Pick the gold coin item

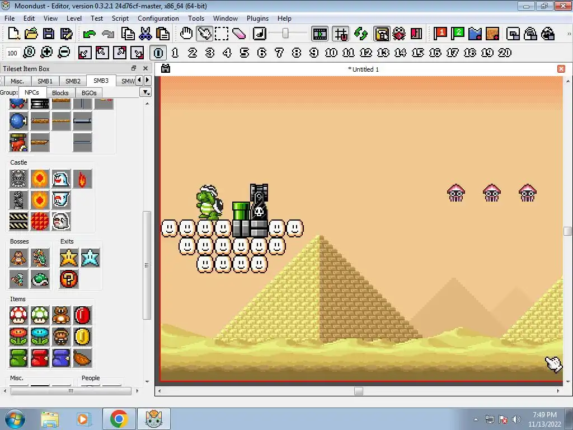point(82,336)
